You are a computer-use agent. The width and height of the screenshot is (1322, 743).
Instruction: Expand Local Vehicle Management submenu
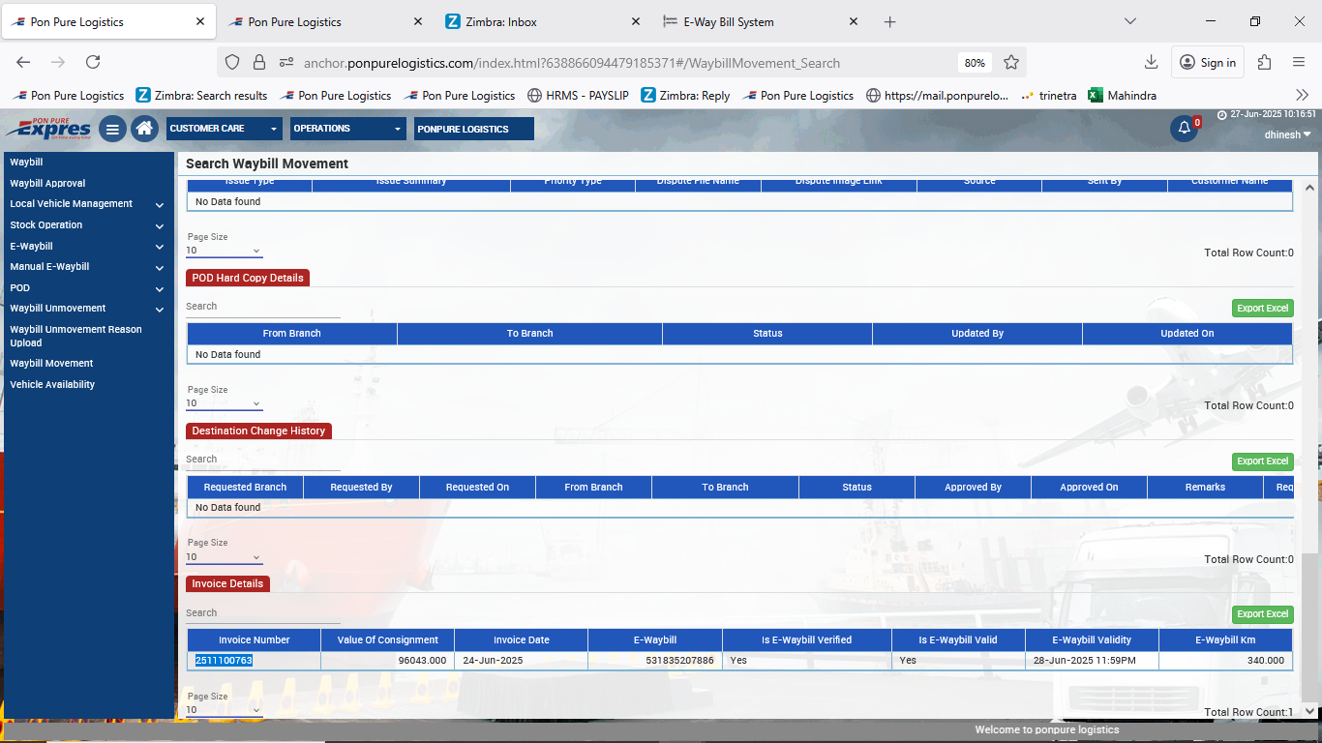[x=159, y=204]
